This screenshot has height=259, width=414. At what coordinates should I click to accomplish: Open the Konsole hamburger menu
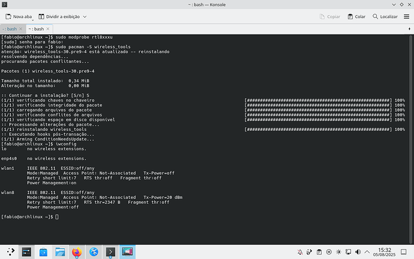405,17
